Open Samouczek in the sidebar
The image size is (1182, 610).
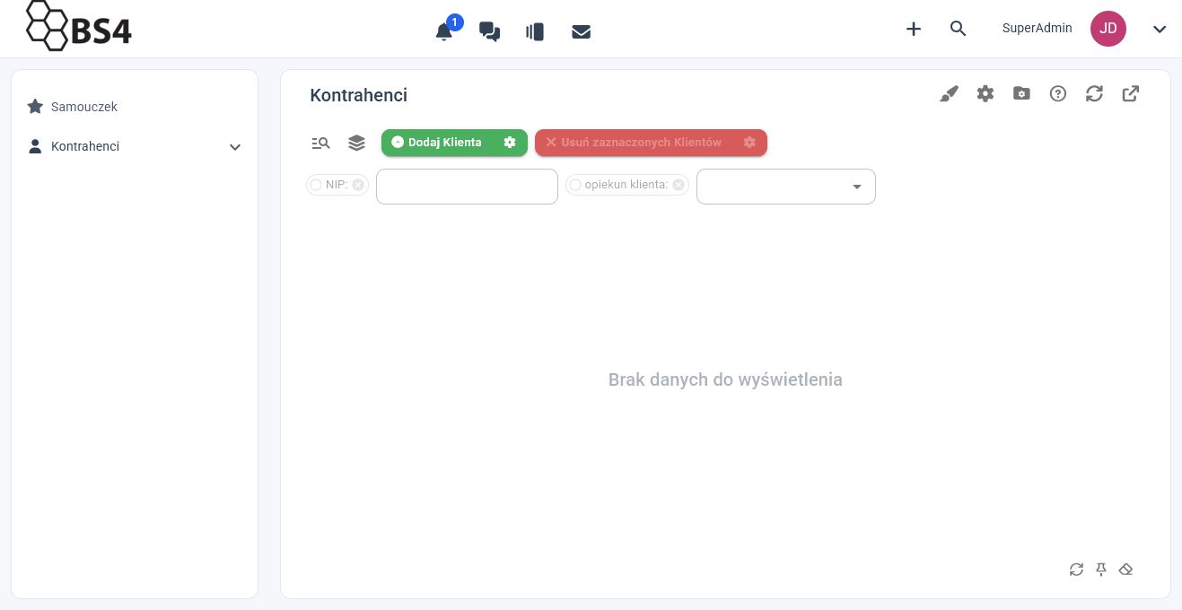83,107
